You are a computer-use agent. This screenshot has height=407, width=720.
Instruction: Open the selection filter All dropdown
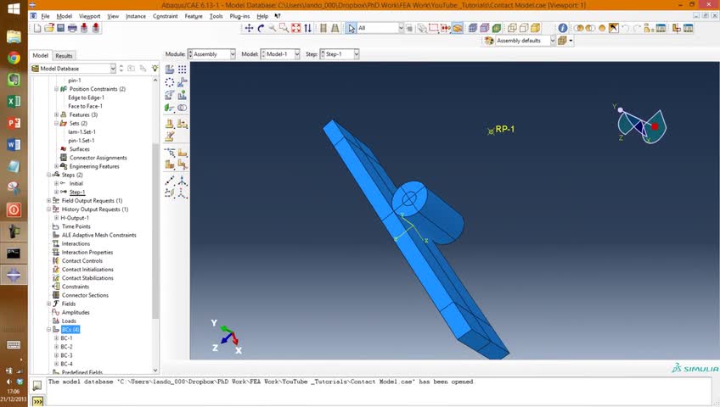380,28
